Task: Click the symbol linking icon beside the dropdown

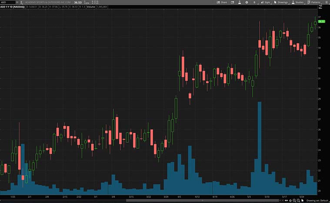Action: (21, 2)
